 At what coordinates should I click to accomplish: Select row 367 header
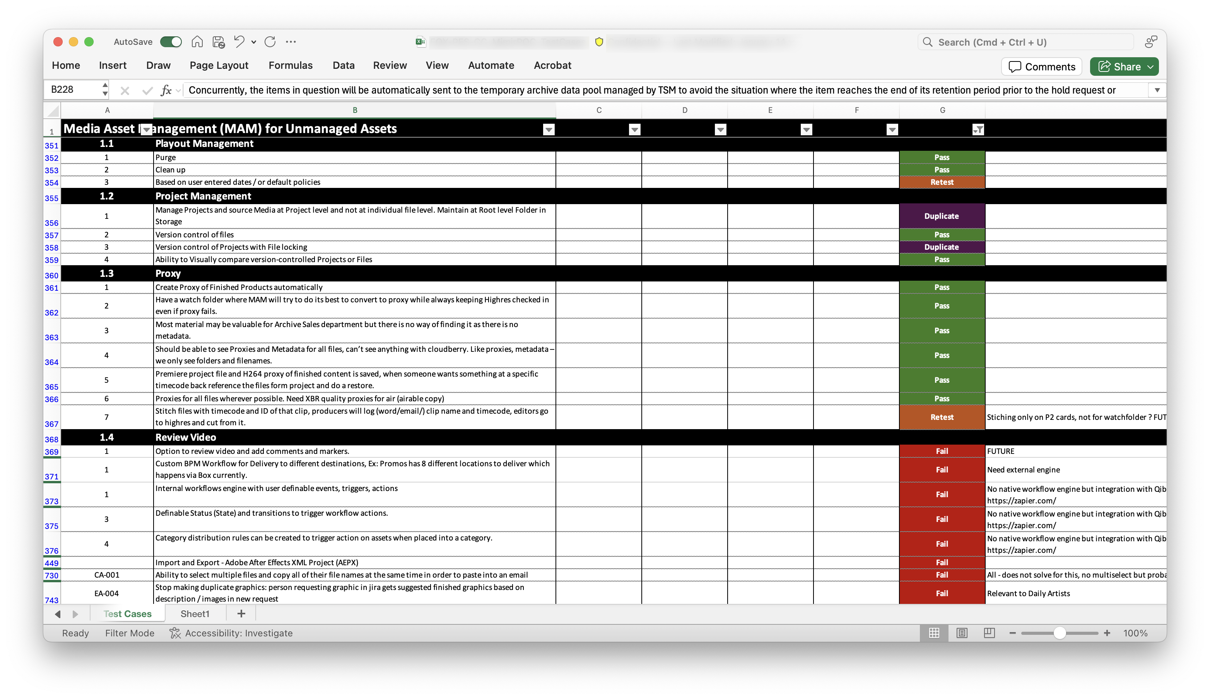click(52, 418)
